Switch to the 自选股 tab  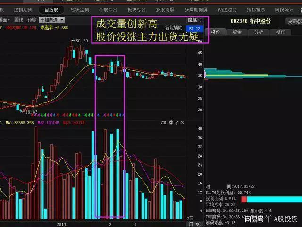51,10
